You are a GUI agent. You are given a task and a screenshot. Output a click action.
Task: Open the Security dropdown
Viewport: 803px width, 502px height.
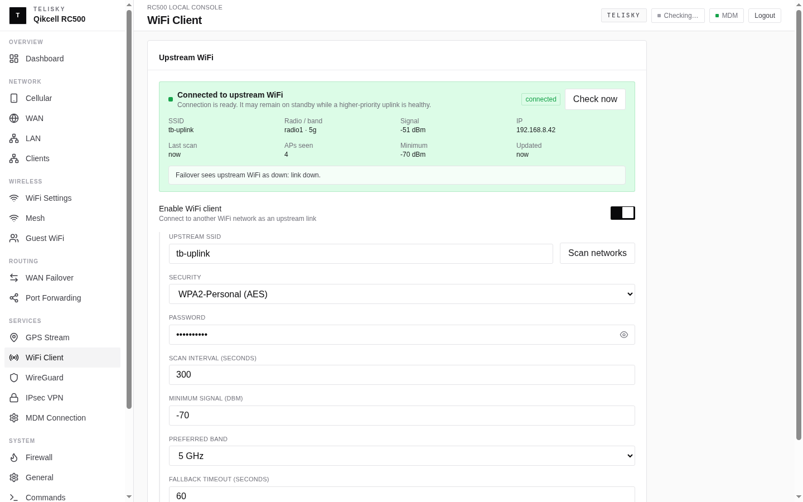[x=402, y=294]
